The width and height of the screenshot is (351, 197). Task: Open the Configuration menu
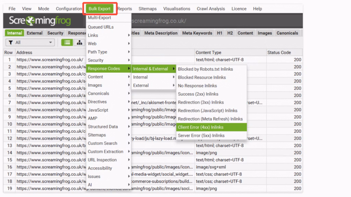tap(69, 9)
